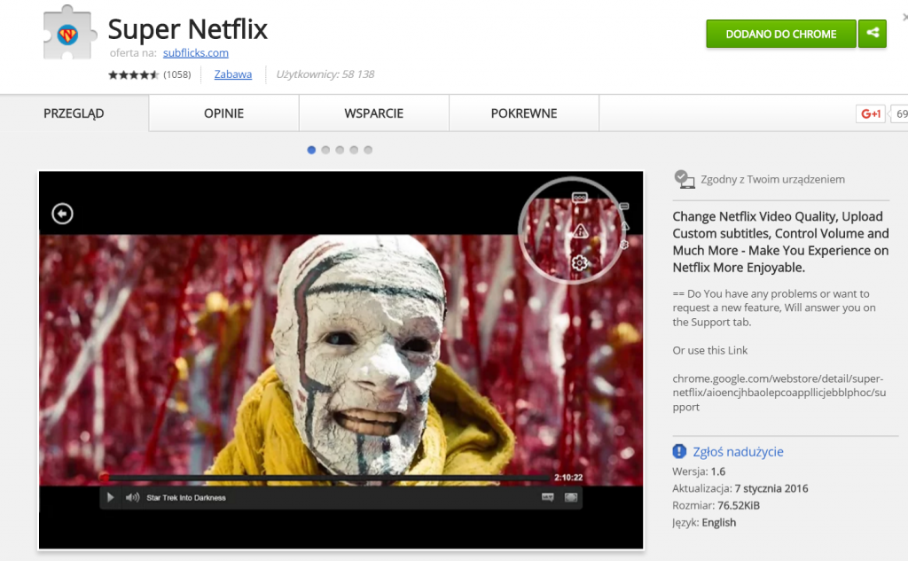This screenshot has width=908, height=561.
Task: Click the Zgodny z Twoim urządzeniem text
Action: [x=772, y=180]
